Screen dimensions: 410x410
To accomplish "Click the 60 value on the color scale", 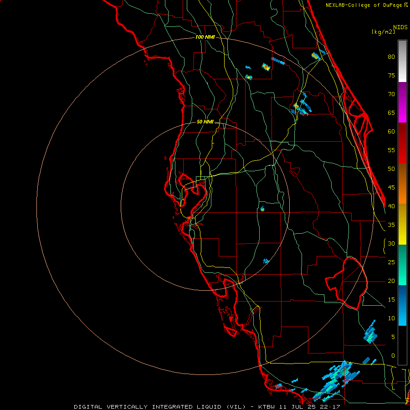I will (x=391, y=131).
